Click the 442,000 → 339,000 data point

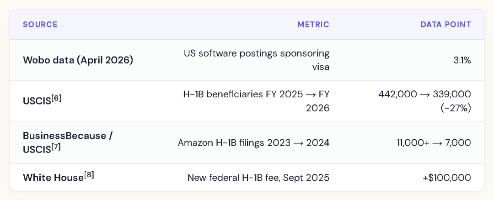[x=424, y=95]
